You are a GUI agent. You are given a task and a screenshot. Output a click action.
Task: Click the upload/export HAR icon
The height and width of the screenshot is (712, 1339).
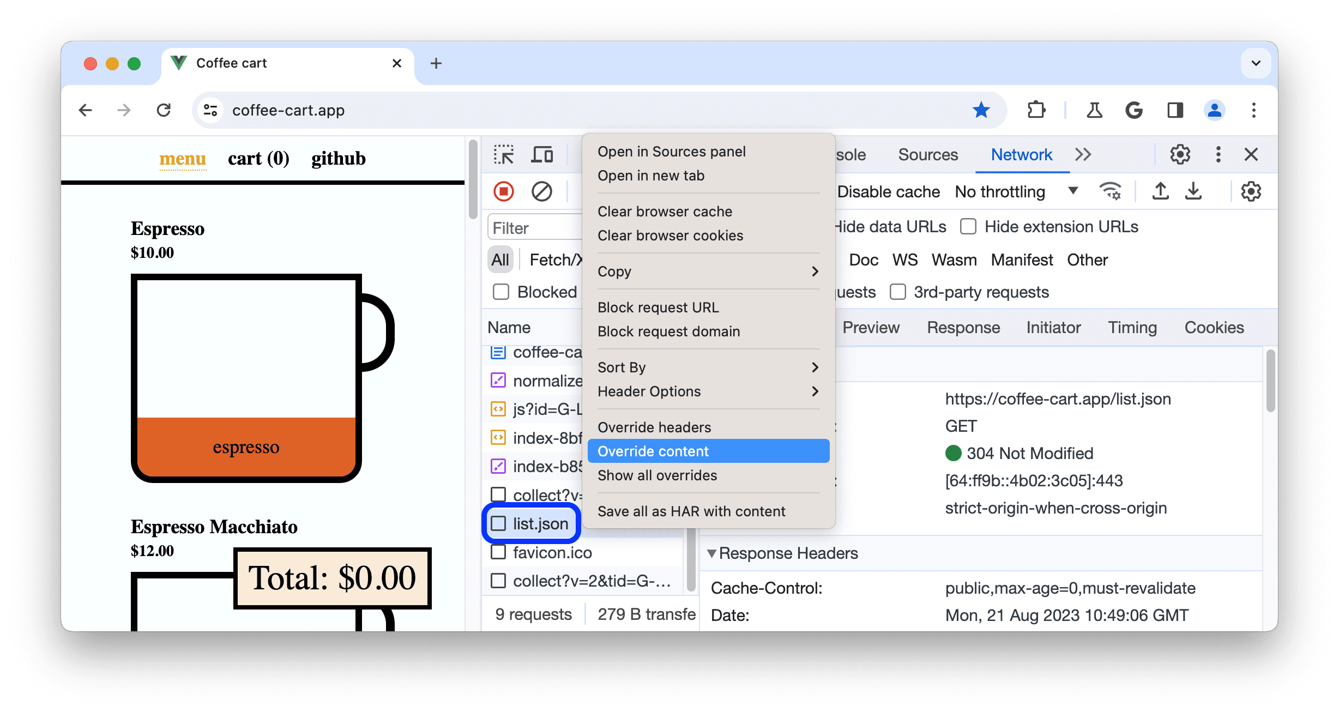1160,191
